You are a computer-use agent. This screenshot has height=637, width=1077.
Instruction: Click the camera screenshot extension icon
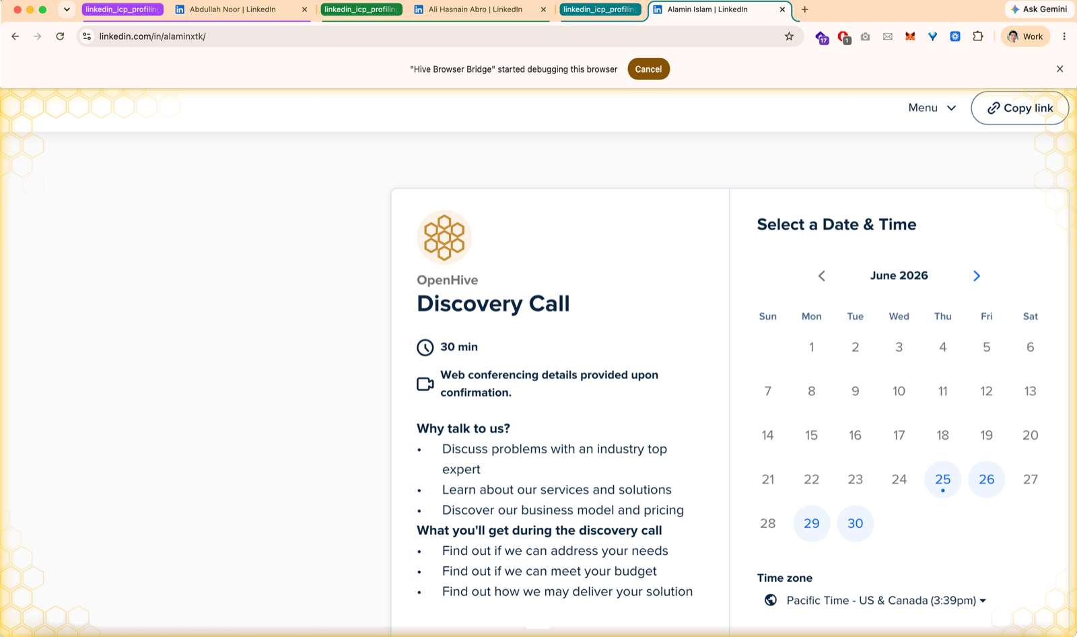(x=865, y=36)
